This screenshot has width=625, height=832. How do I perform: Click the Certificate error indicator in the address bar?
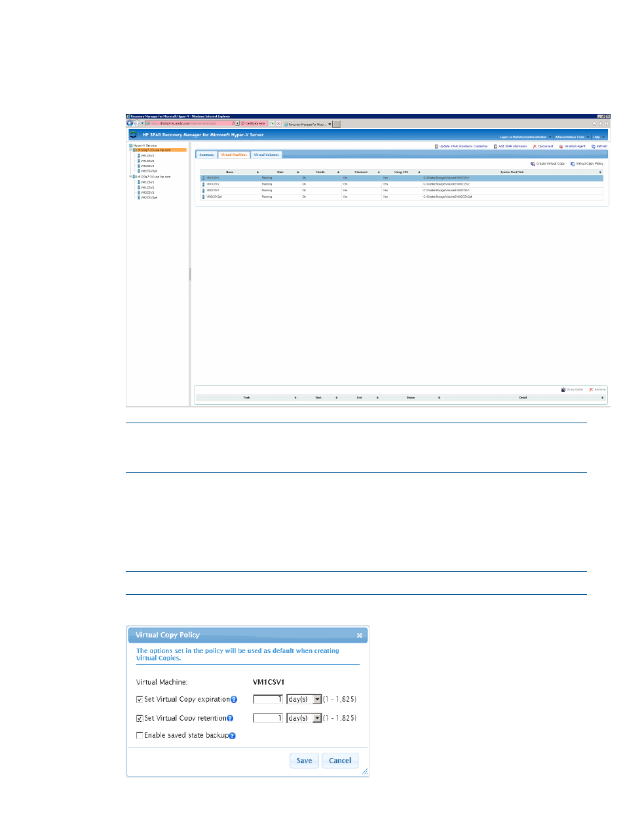pos(254,123)
